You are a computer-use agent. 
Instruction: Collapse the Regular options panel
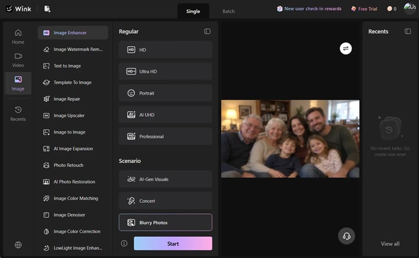coord(207,32)
